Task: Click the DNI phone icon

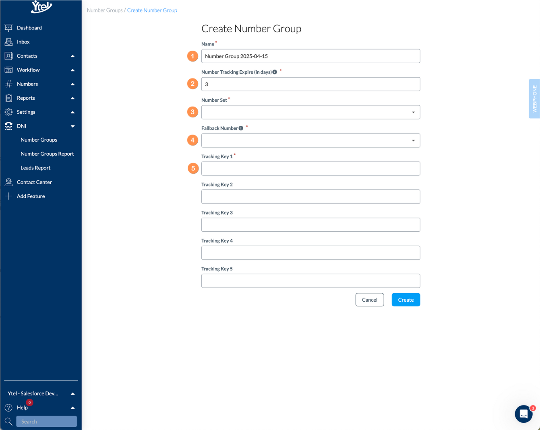Action: pyautogui.click(x=8, y=126)
